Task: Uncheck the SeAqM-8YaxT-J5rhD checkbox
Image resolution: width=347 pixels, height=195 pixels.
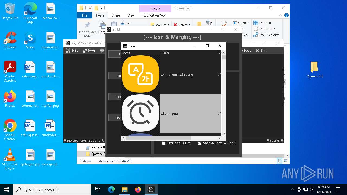Action: click(200, 143)
